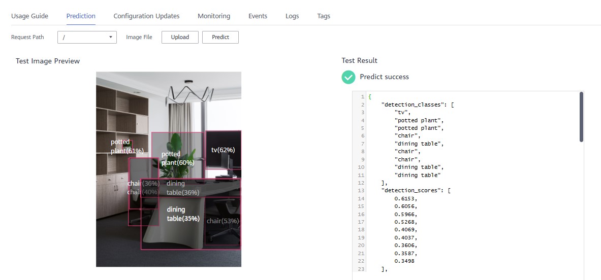Screen dimensions: 601x280
Task: Click the Upload button
Action: [x=180, y=37]
